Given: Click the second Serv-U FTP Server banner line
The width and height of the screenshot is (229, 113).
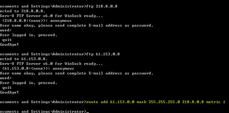Looking at the screenshot, I should (51, 64).
